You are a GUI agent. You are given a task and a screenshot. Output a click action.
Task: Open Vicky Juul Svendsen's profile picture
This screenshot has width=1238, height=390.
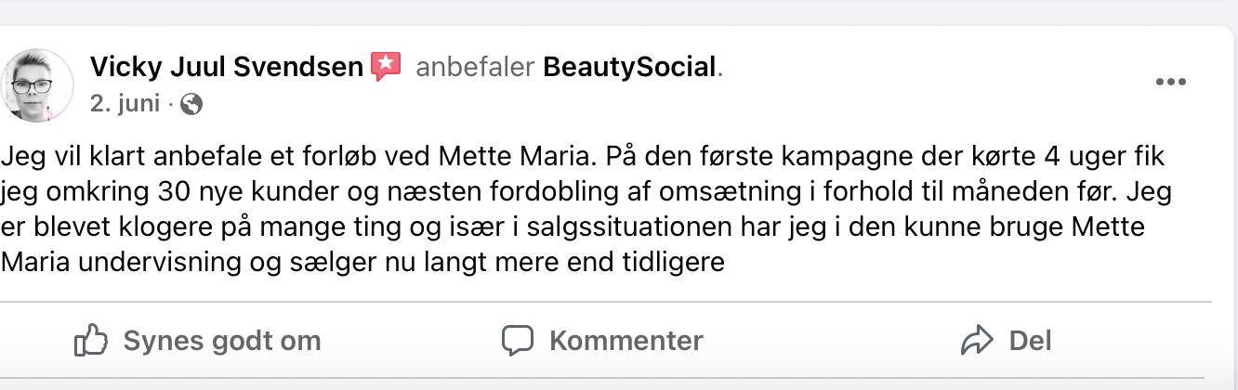pyautogui.click(x=39, y=84)
